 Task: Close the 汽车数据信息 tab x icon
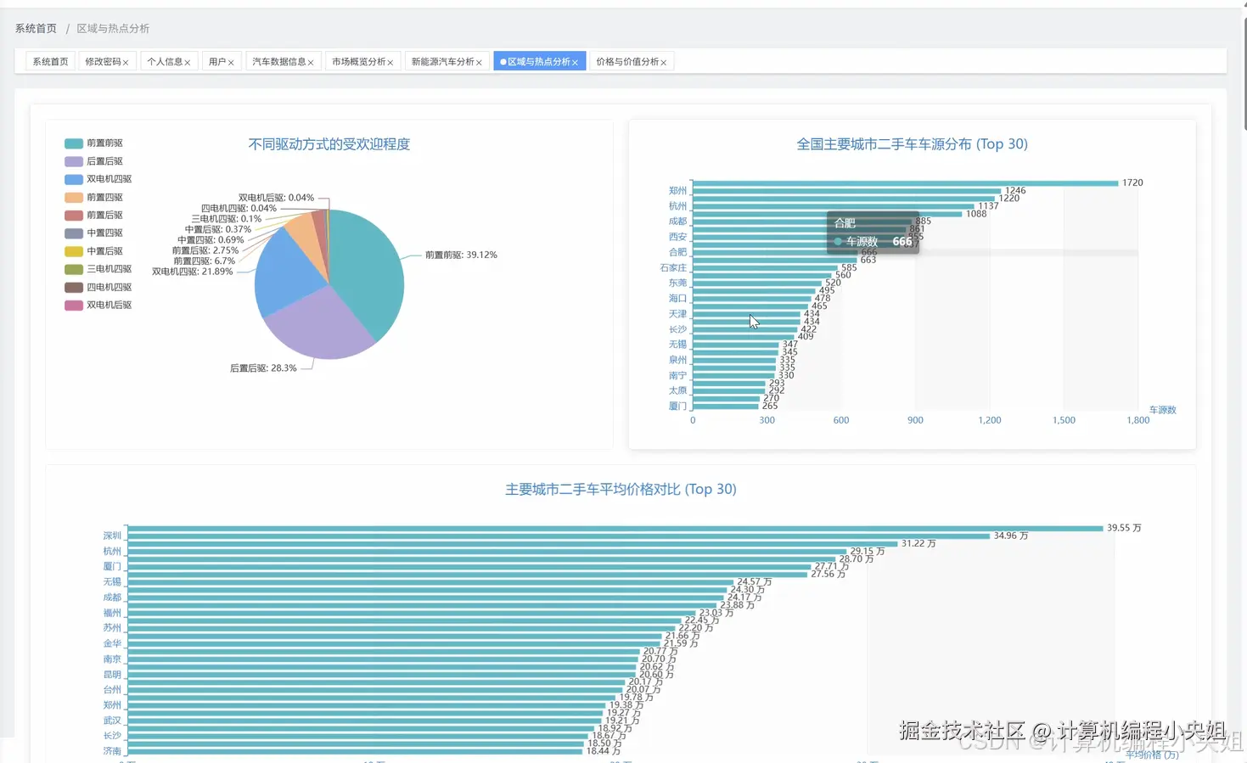pos(311,63)
